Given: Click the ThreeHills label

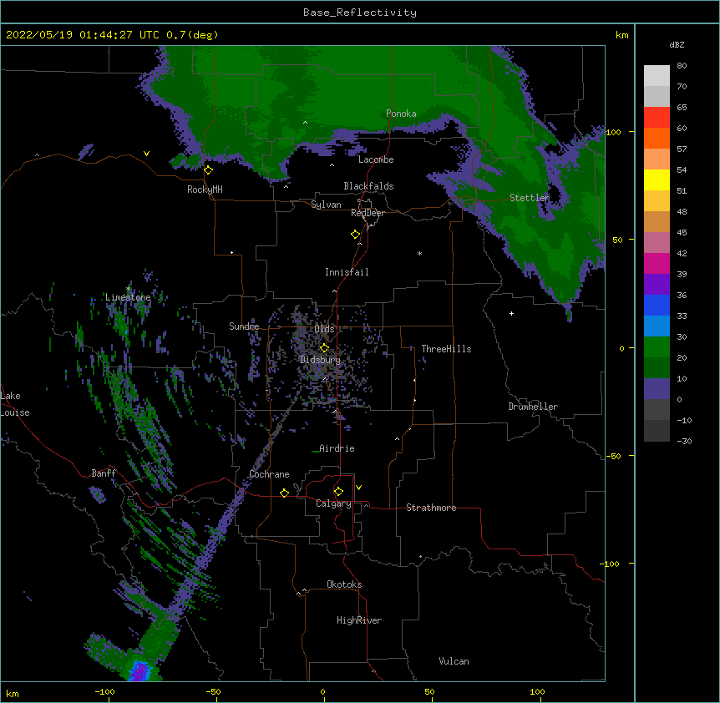Looking at the screenshot, I should [446, 349].
